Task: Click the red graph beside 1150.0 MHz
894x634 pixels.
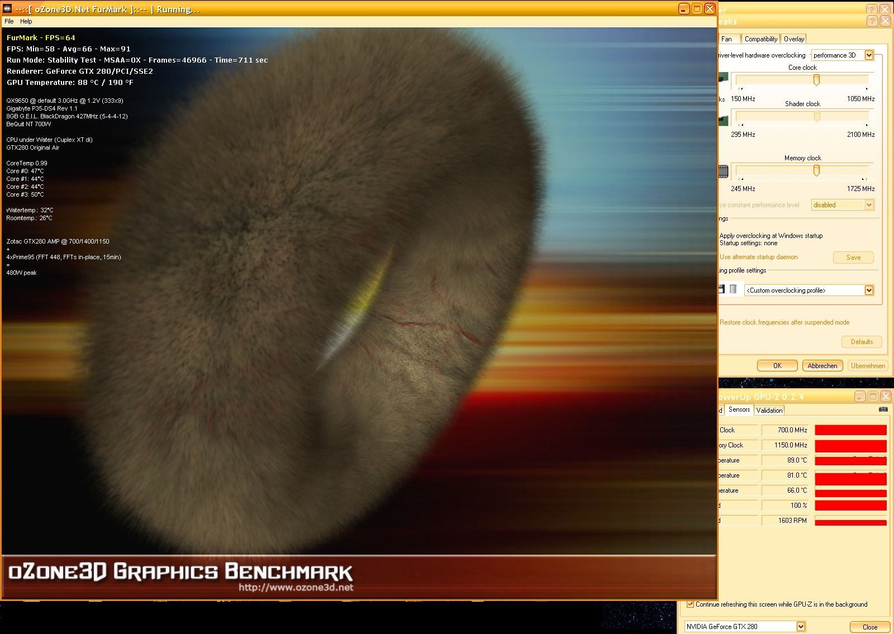Action: 850,445
